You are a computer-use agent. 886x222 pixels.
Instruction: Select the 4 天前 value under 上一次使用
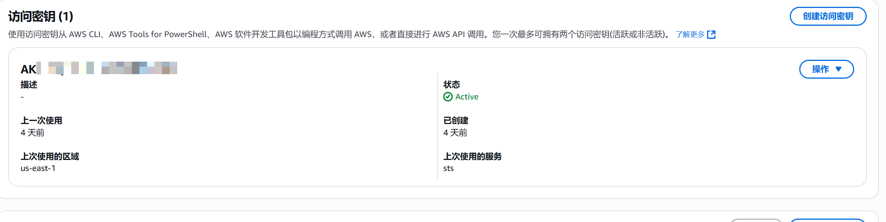coord(32,133)
